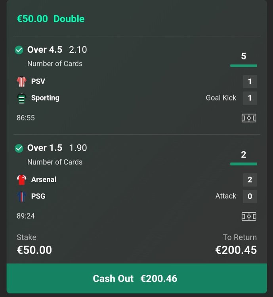The width and height of the screenshot is (273, 297).
Task: Click the PSG blue jersey icon
Action: (x=22, y=196)
